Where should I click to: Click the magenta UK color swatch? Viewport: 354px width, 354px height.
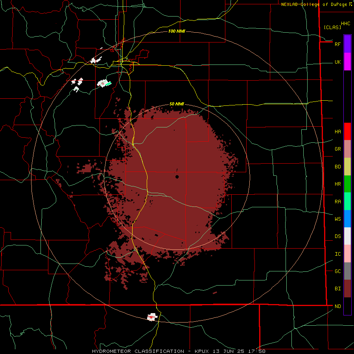click(x=347, y=62)
